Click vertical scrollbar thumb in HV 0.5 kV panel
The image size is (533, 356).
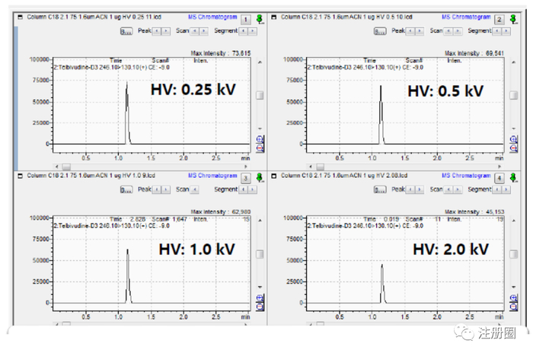click(x=514, y=95)
